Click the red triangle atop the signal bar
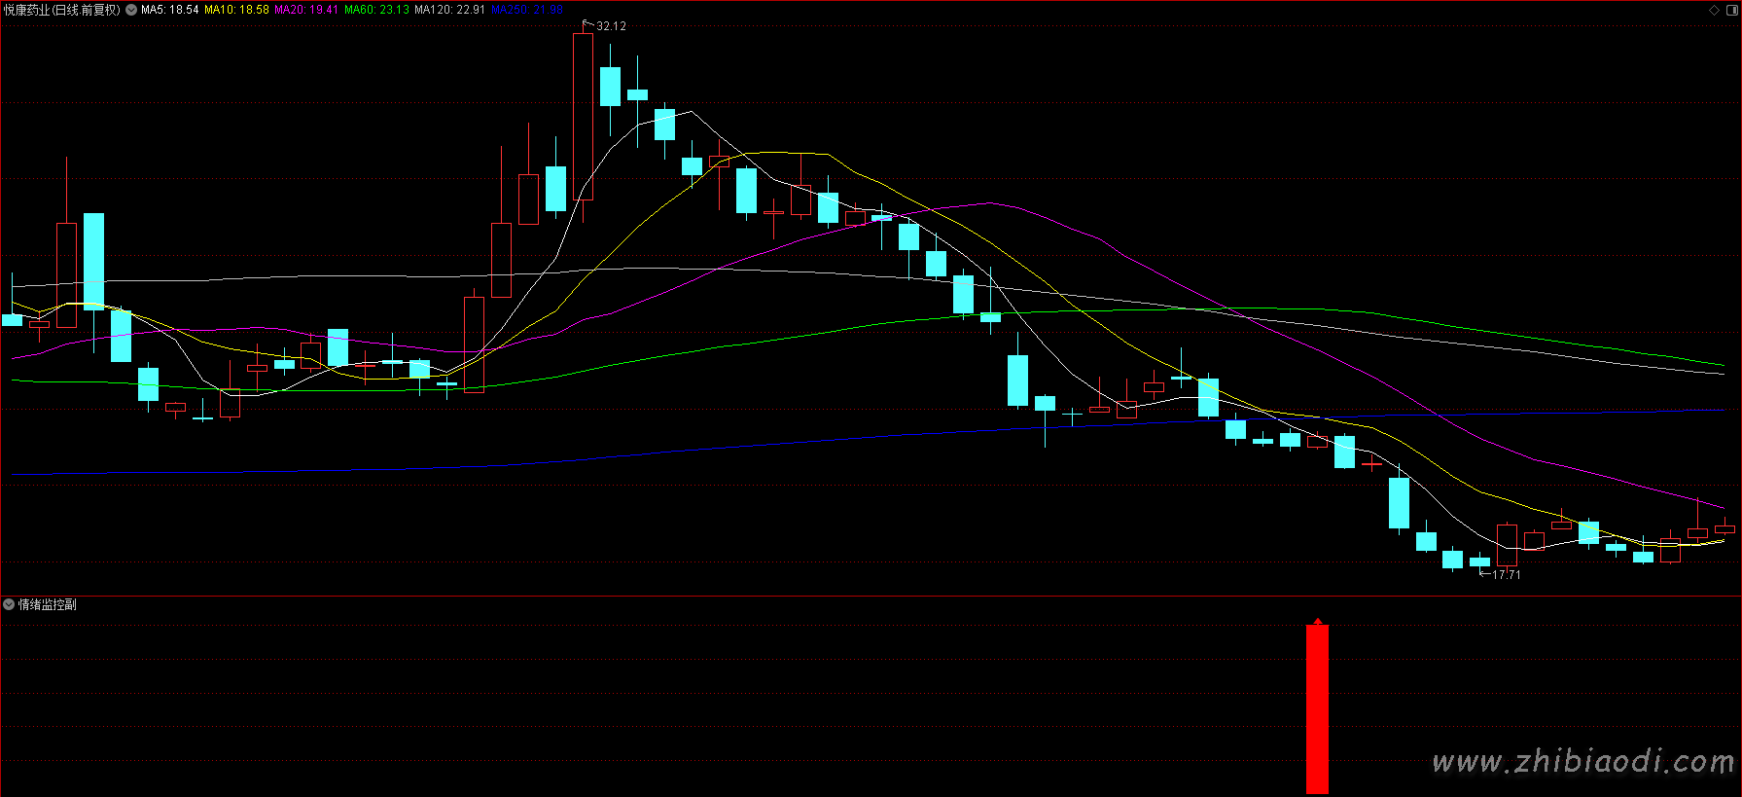The height and width of the screenshot is (797, 1742). coord(1317,621)
